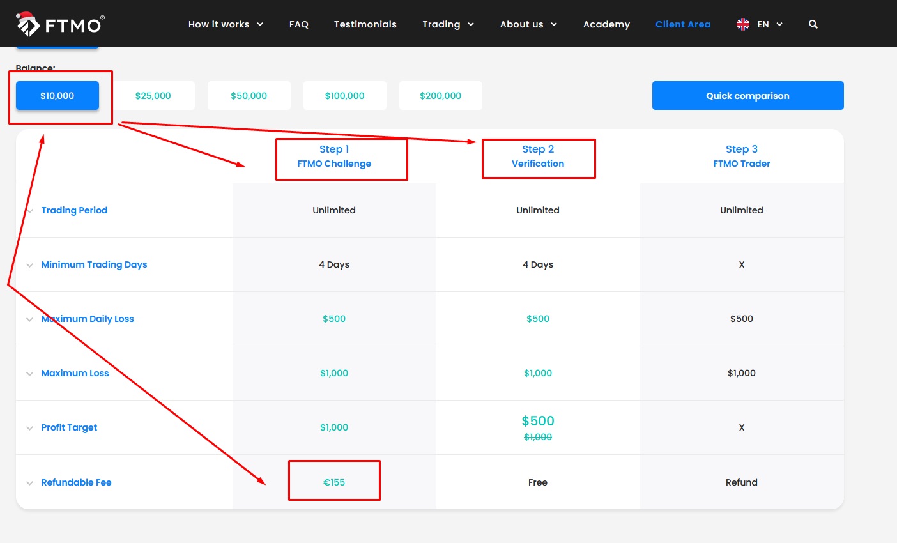This screenshot has width=897, height=543.
Task: Click X in FTMO Trader Minimum Trading Days
Action: coord(742,264)
